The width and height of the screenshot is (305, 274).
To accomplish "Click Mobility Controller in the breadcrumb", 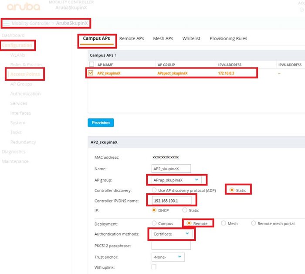I will [x=31, y=24].
